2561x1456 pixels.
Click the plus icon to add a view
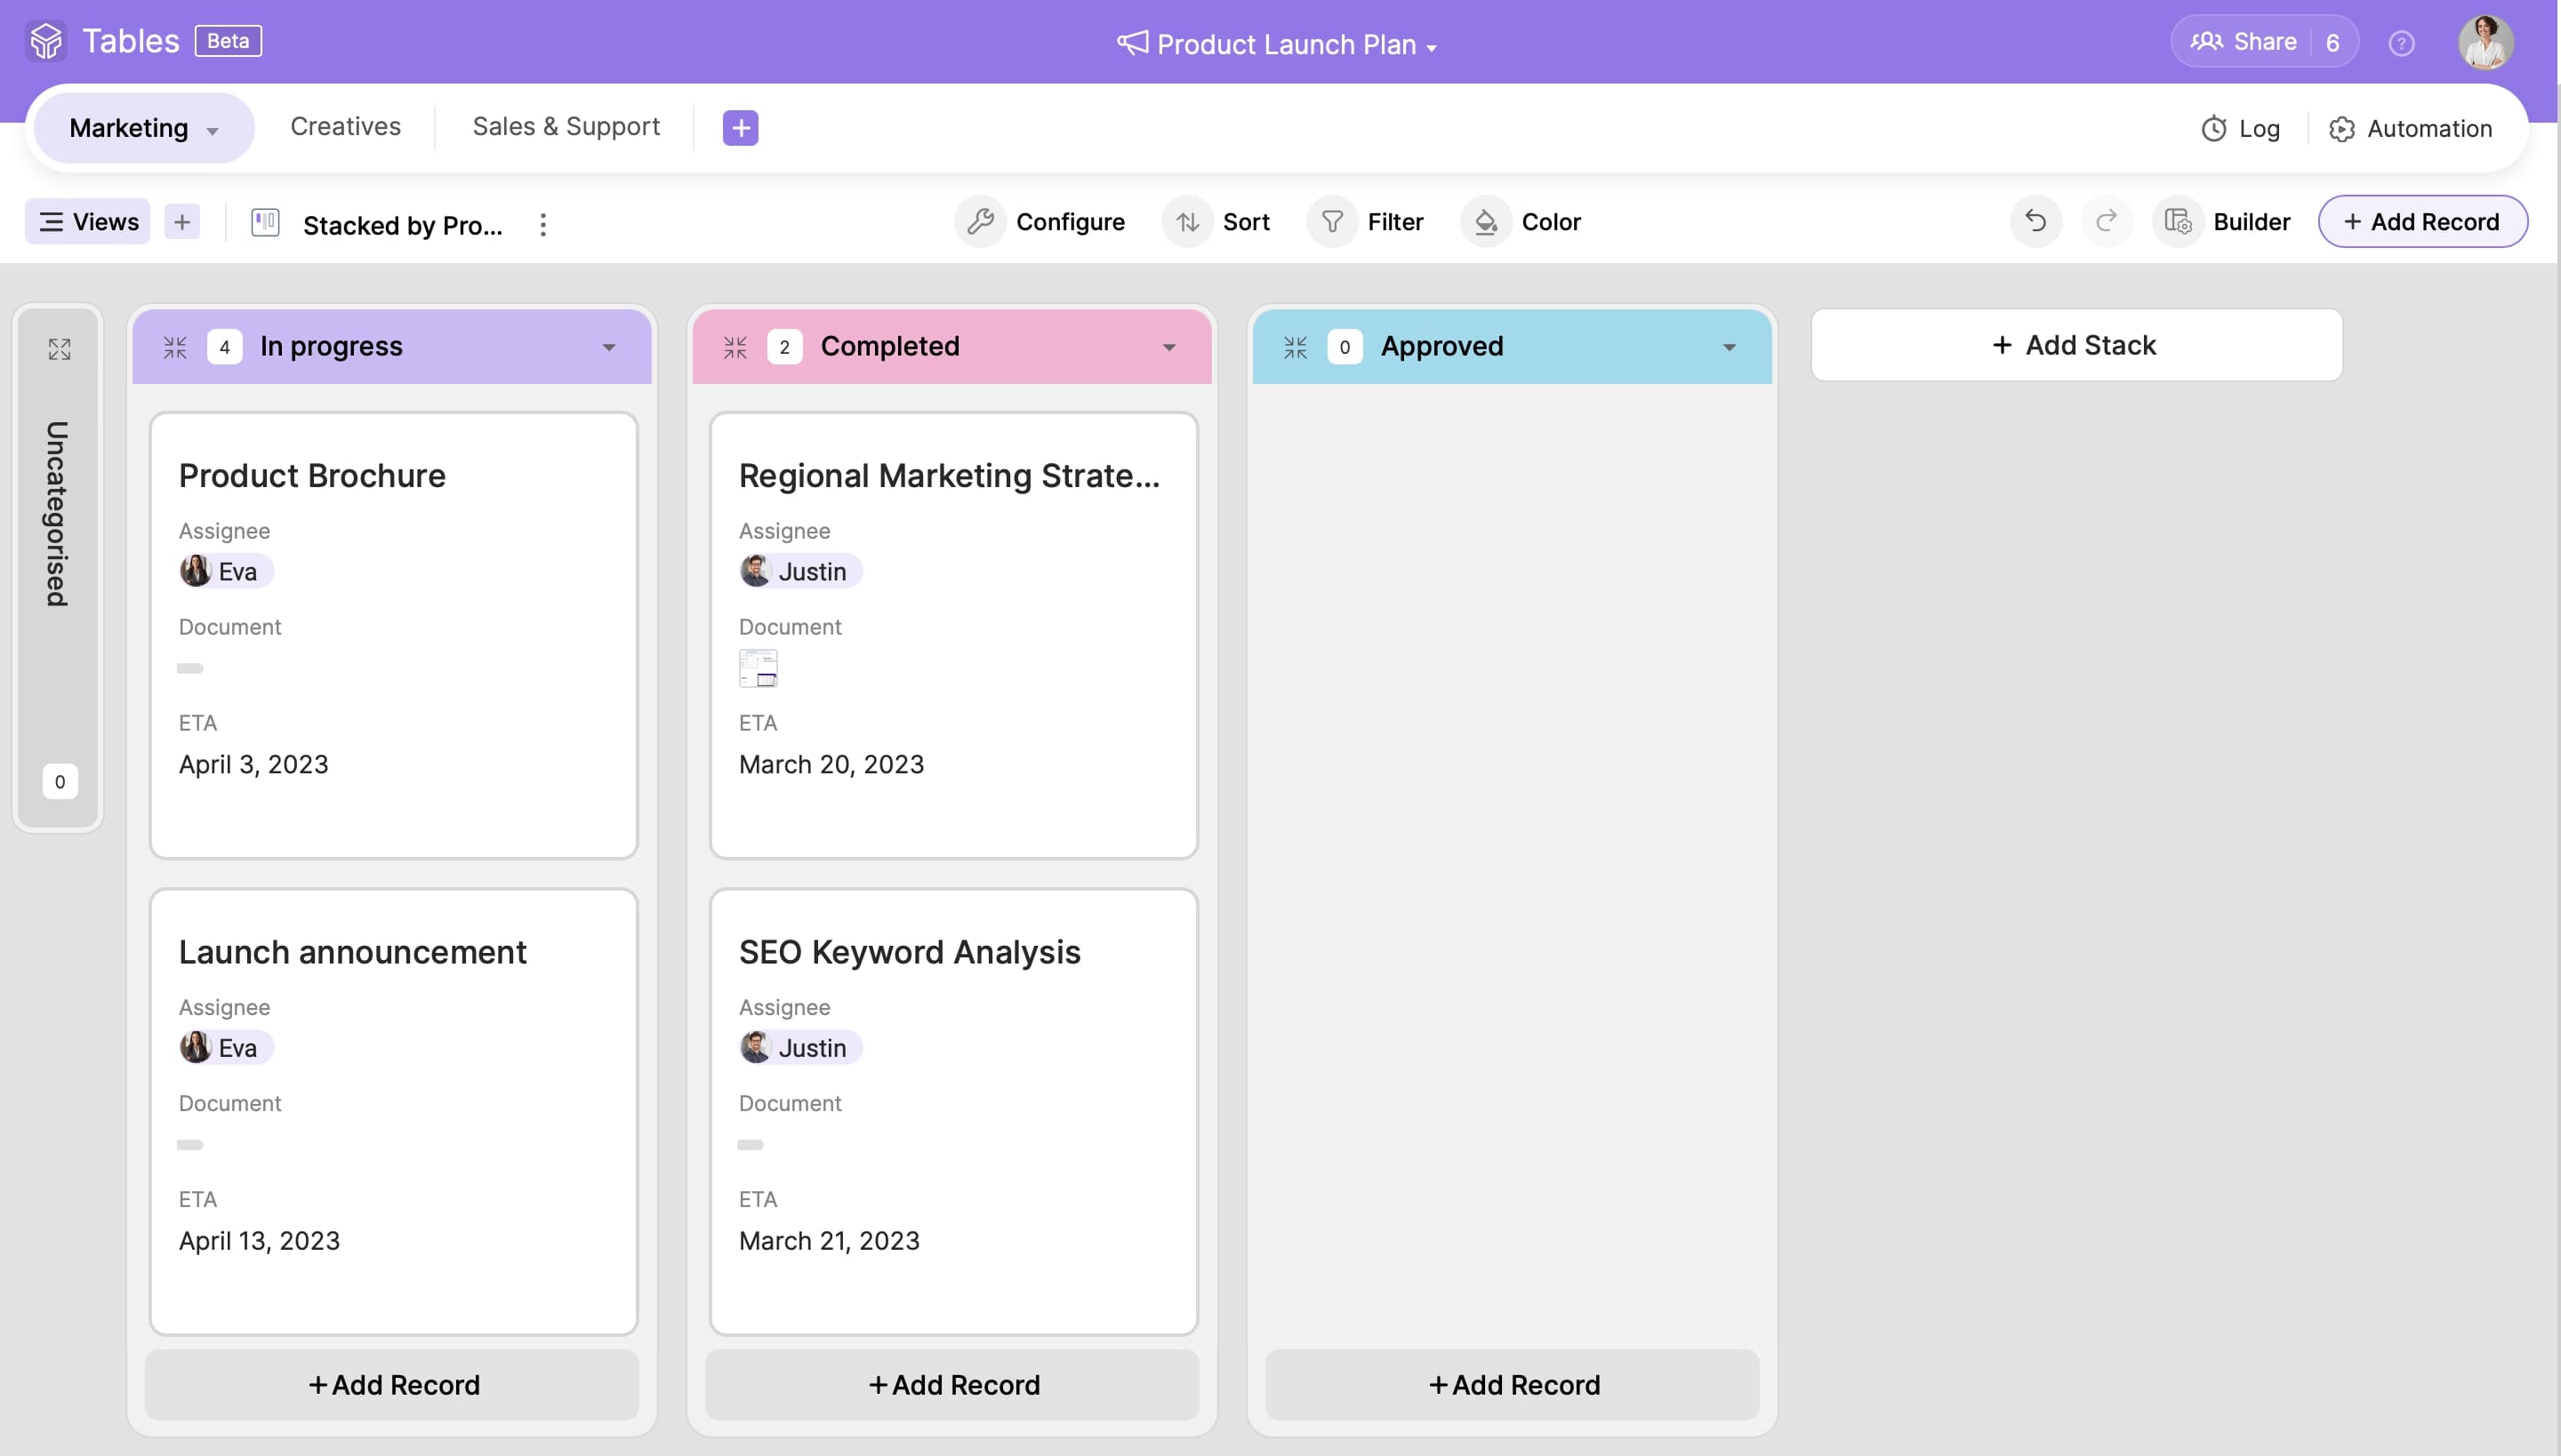[182, 222]
